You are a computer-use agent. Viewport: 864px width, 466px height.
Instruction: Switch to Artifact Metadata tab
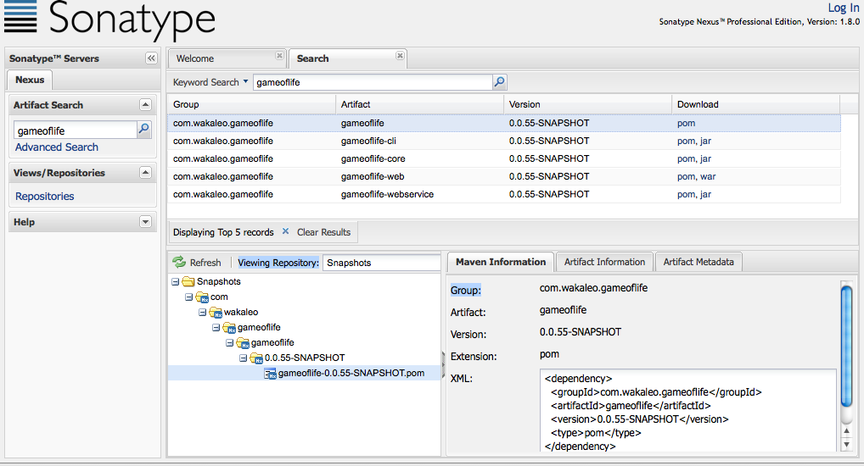point(698,262)
